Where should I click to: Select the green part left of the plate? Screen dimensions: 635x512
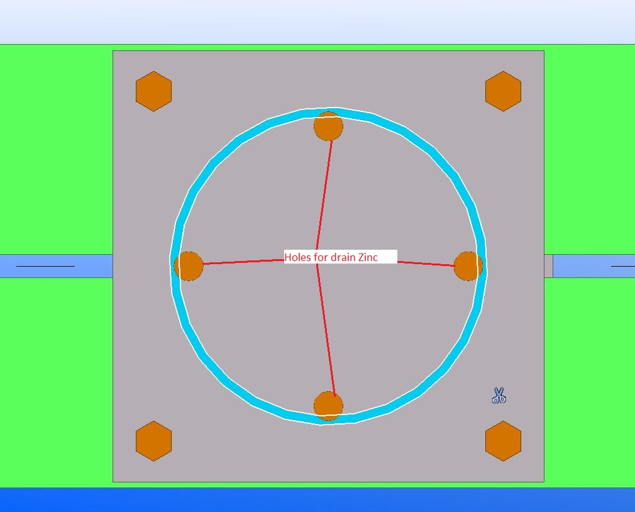pos(57,157)
